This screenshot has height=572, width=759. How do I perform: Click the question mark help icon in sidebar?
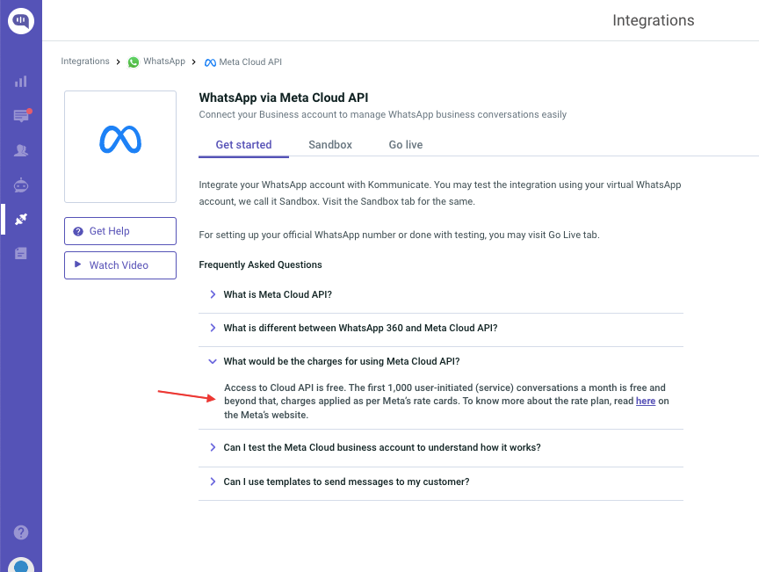click(x=21, y=532)
